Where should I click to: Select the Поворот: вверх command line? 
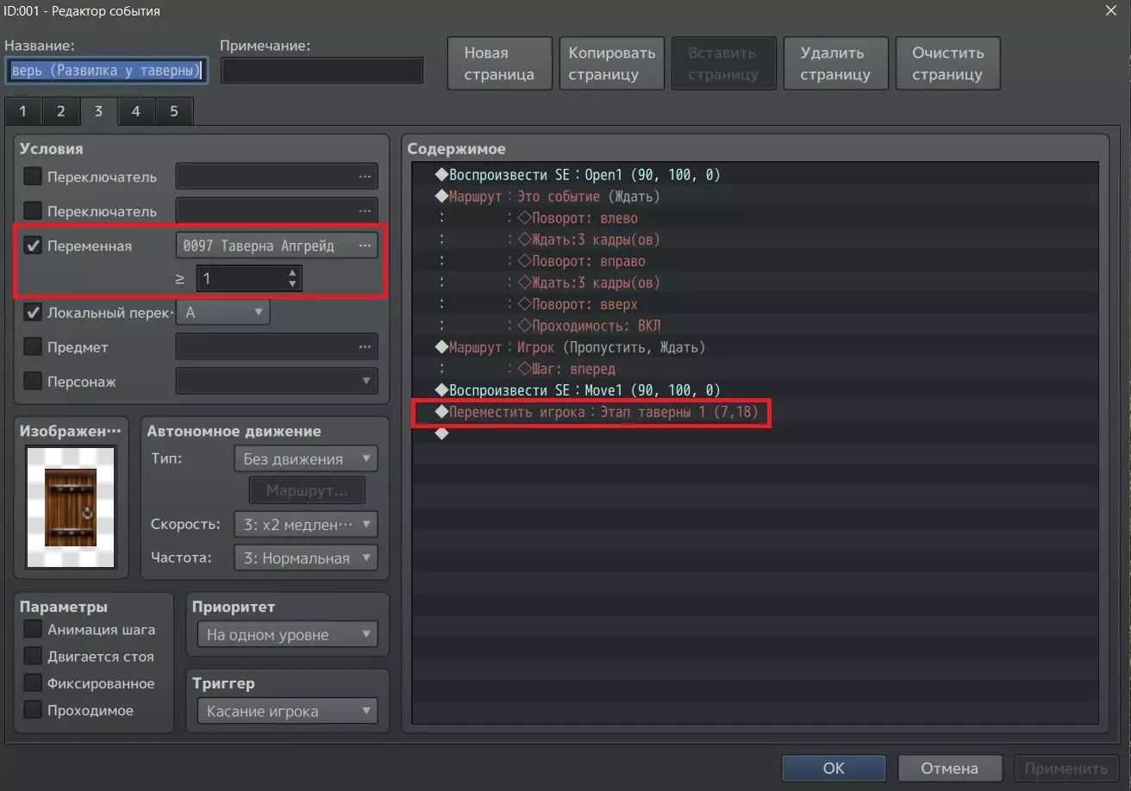[755, 304]
